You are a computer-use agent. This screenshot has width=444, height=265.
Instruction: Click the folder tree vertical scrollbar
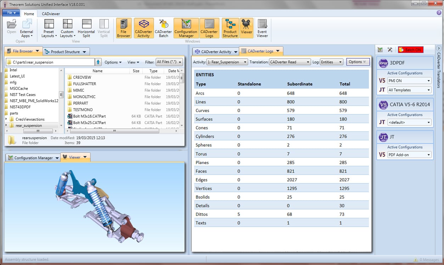coord(61,98)
